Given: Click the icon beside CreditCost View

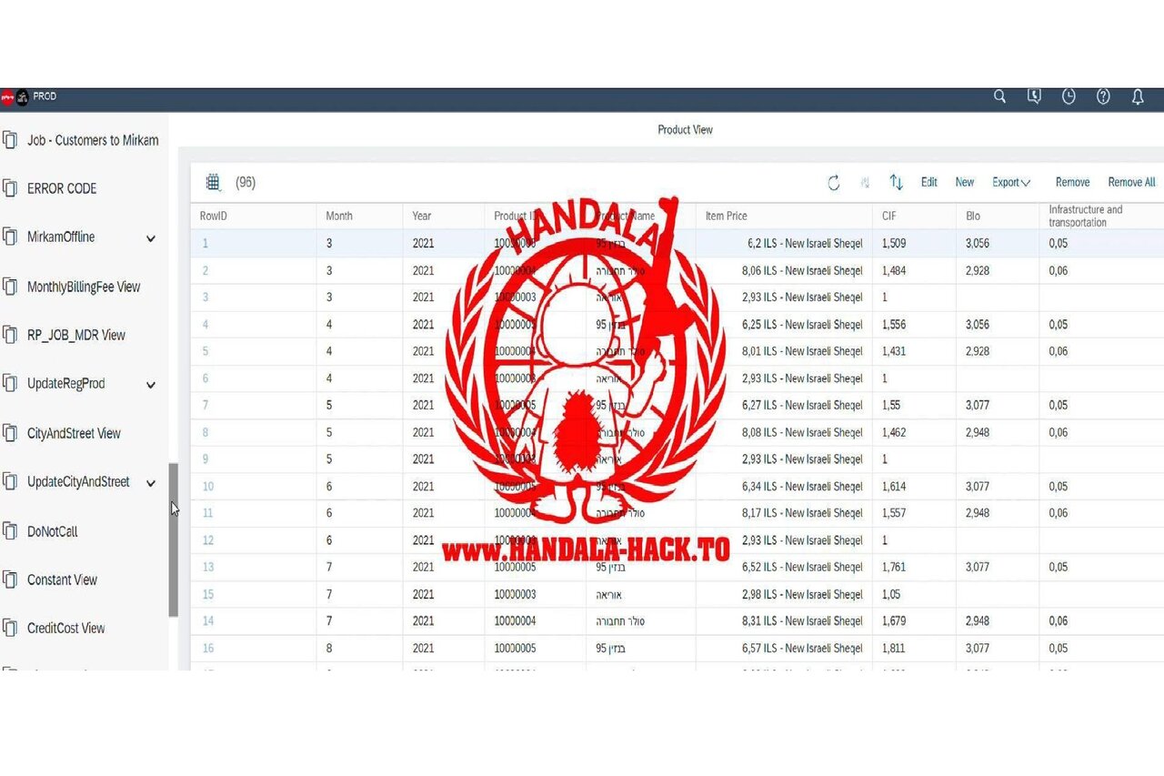Looking at the screenshot, I should [10, 628].
